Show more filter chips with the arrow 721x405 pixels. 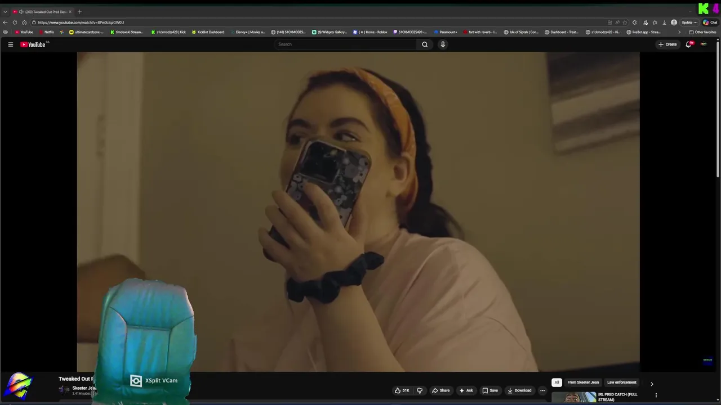tap(652, 384)
